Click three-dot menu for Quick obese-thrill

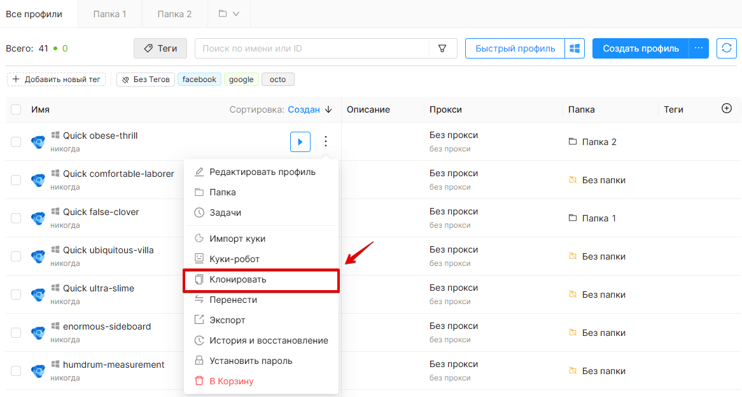click(x=326, y=141)
